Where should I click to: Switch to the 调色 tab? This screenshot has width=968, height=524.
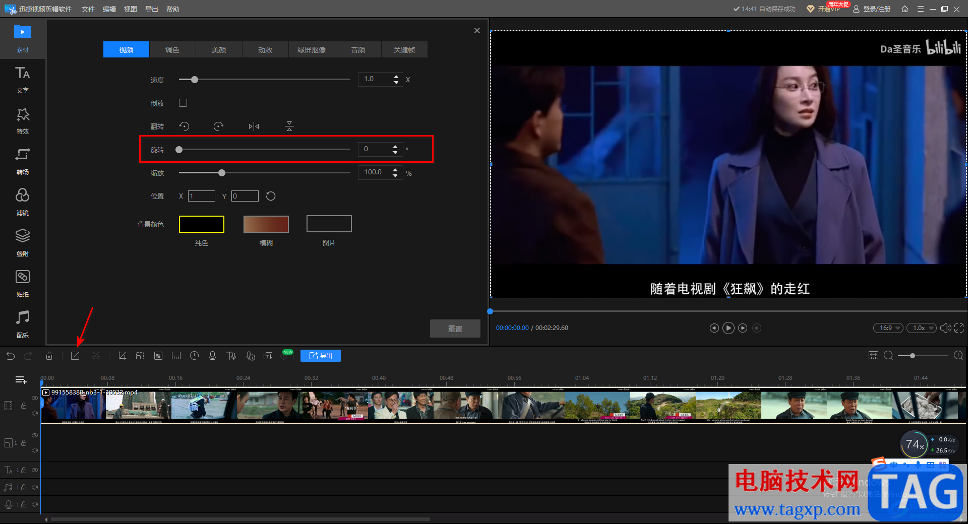(x=172, y=49)
